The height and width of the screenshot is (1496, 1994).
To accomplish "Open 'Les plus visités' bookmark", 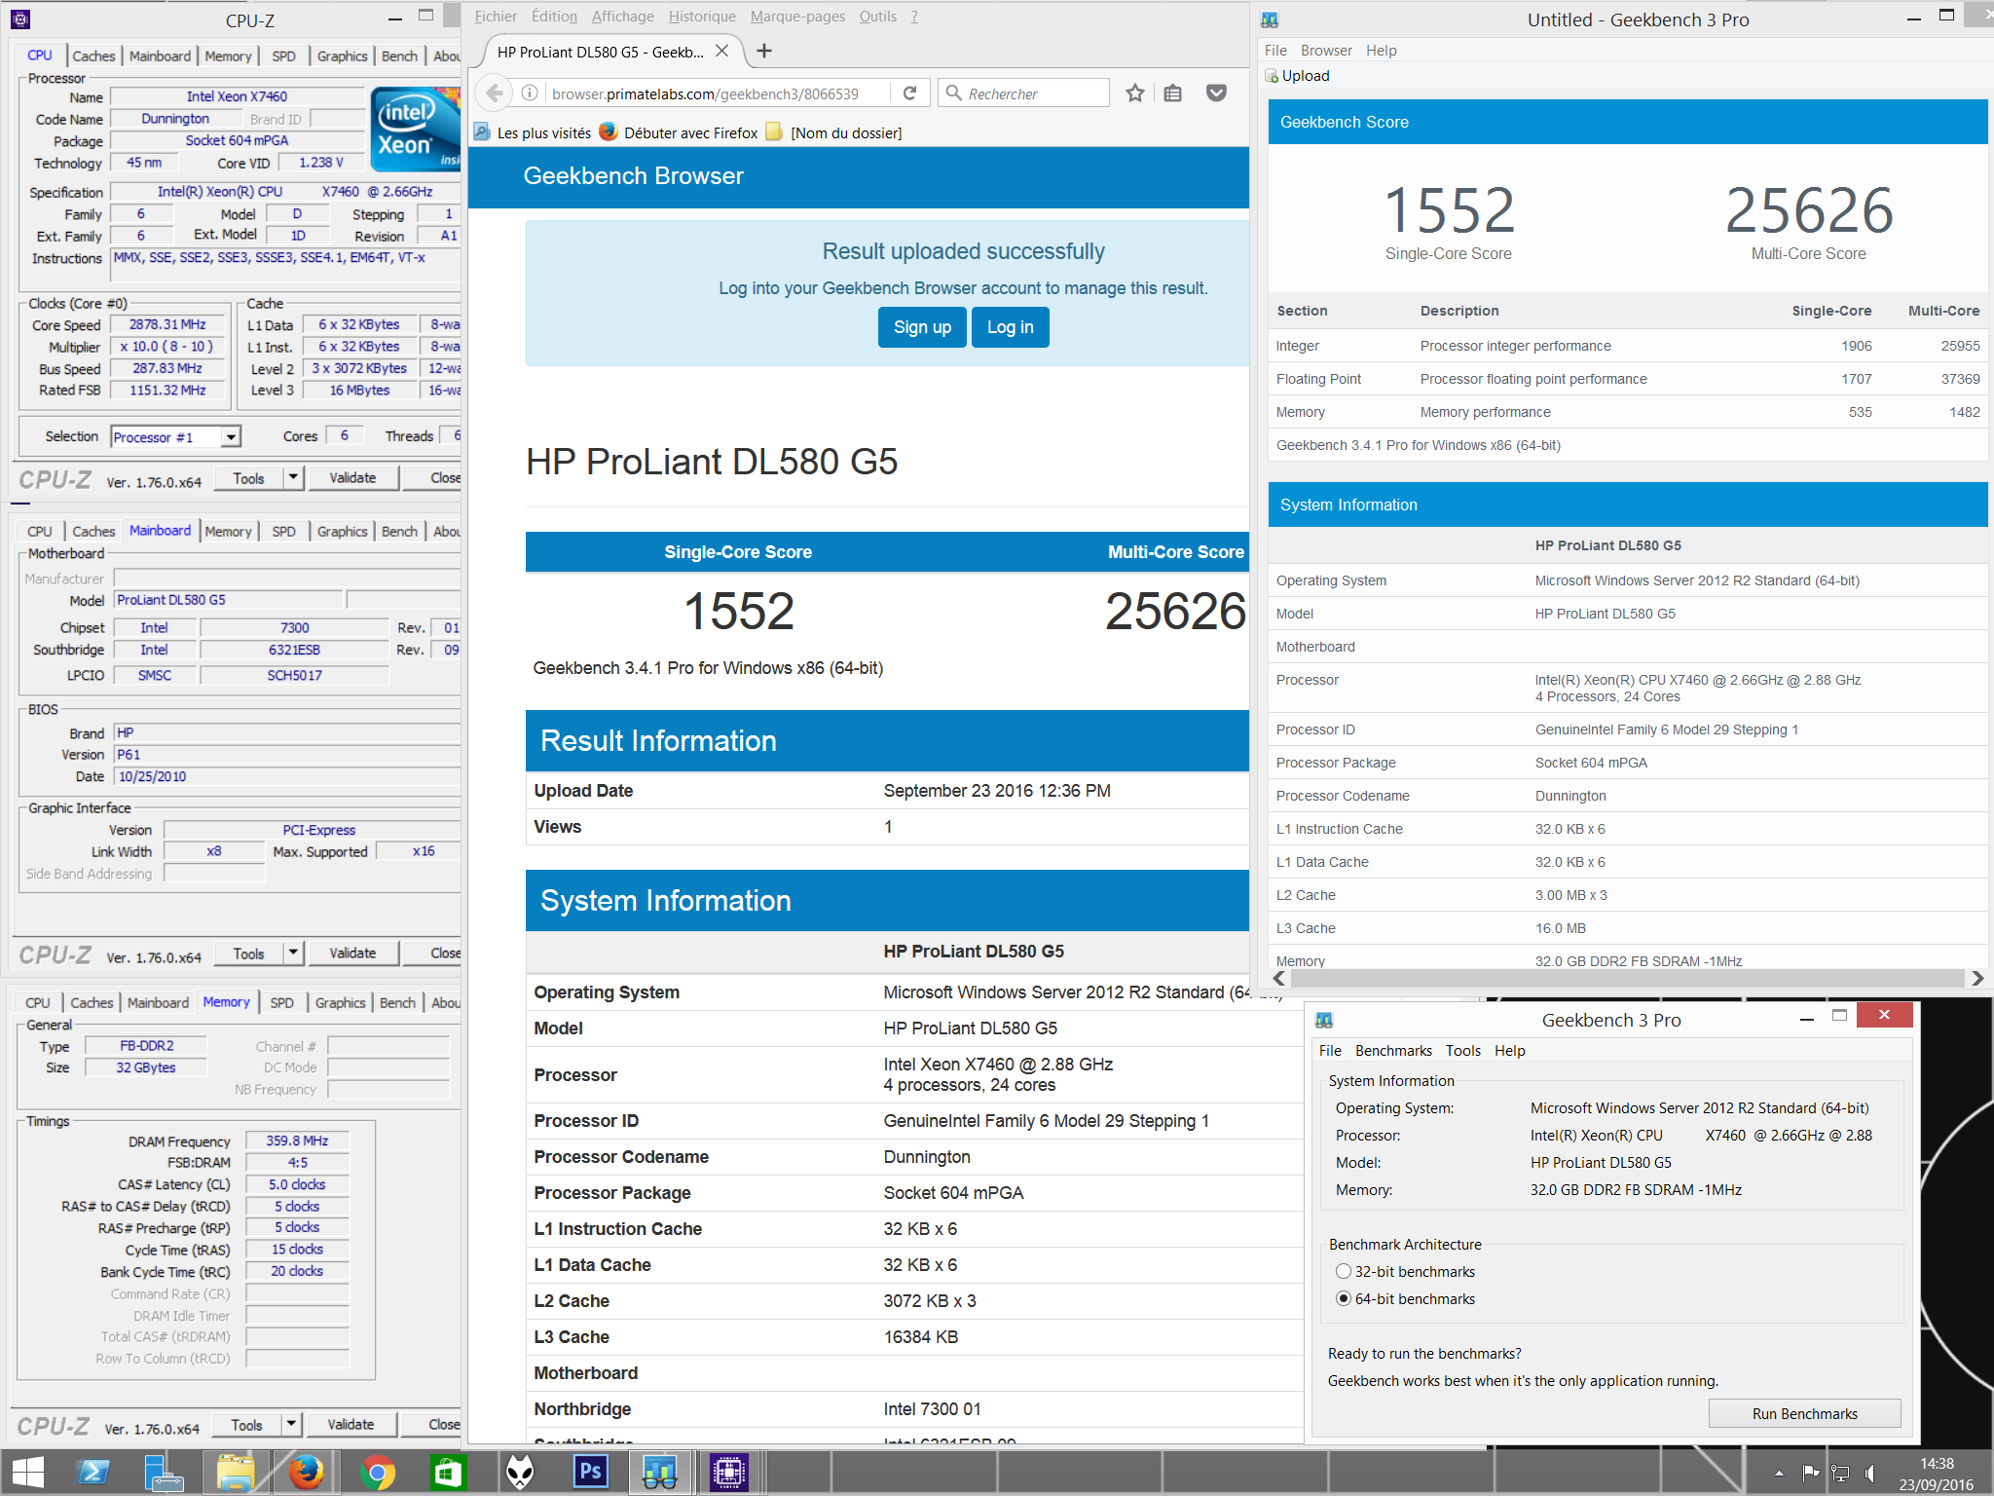I will point(533,132).
